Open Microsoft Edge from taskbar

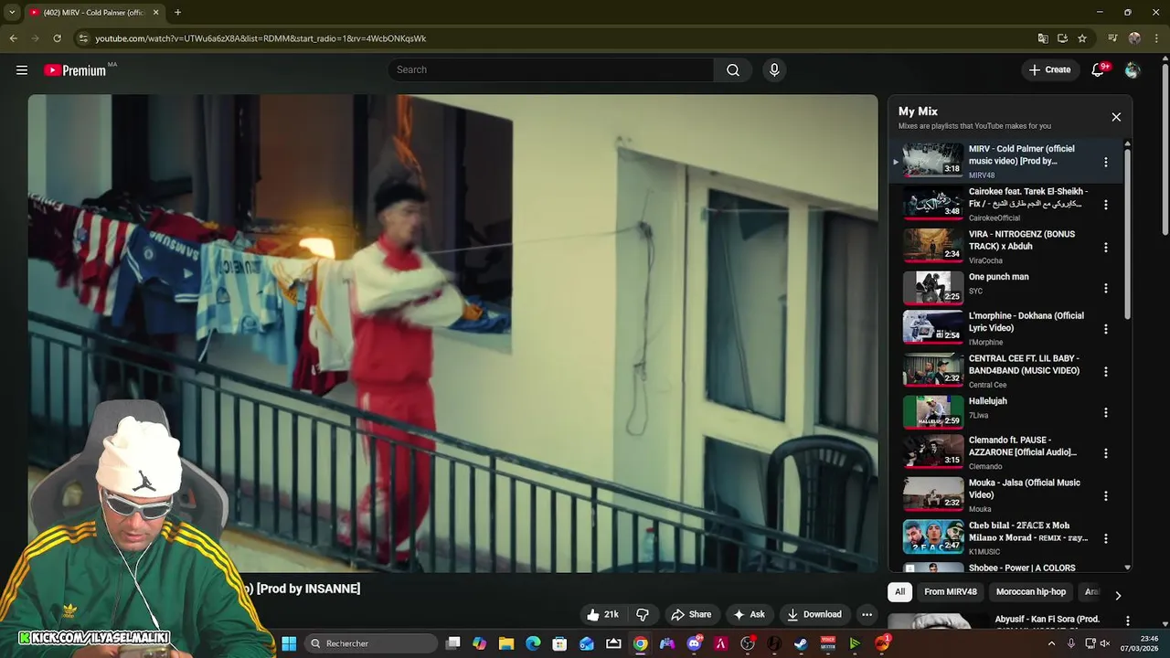pyautogui.click(x=533, y=643)
